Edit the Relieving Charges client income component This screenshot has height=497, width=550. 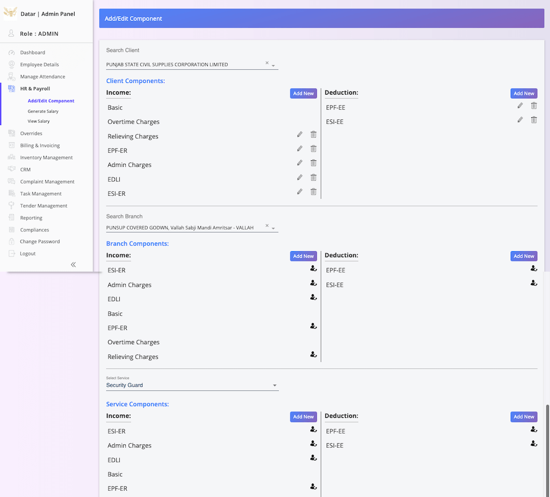pyautogui.click(x=300, y=134)
